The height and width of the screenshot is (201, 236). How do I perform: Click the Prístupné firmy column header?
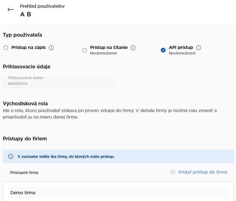click(24, 172)
